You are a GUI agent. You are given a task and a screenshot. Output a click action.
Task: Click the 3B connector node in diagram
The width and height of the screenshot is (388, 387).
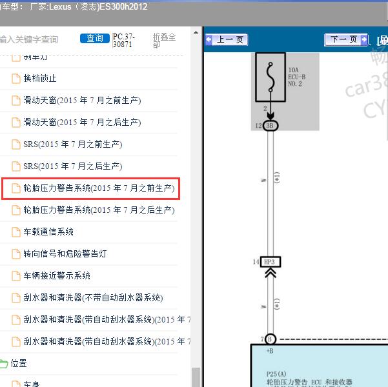click(271, 126)
